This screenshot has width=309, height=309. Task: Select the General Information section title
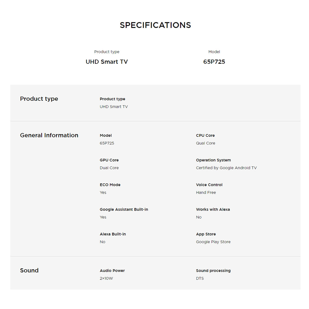tap(49, 135)
